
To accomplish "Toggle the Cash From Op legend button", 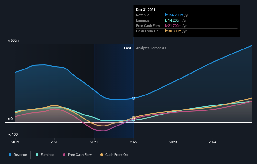I will click(x=114, y=155).
